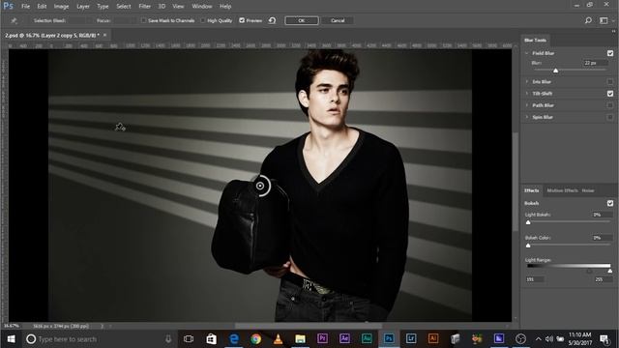Open Adobe Illustrator from taskbar
Image resolution: width=619 pixels, height=348 pixels.
click(x=433, y=338)
